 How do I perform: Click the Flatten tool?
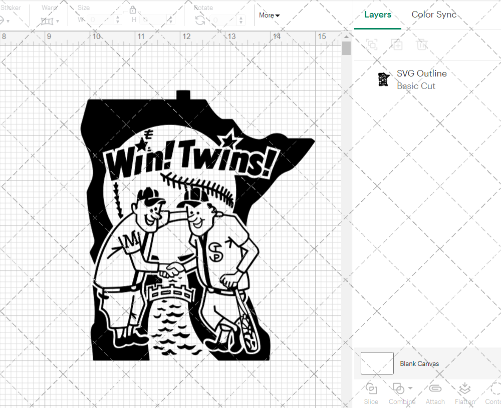coord(465,394)
